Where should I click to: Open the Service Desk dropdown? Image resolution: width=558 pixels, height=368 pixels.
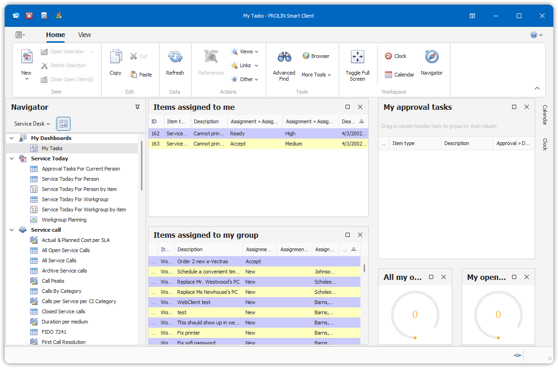[x=32, y=124]
